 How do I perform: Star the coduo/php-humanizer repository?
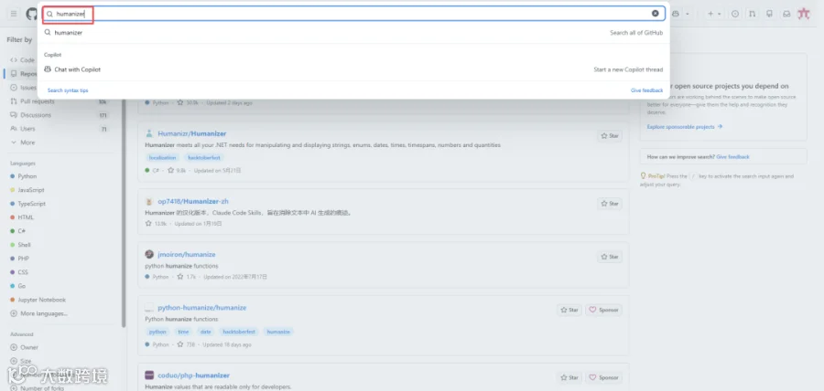(x=569, y=377)
